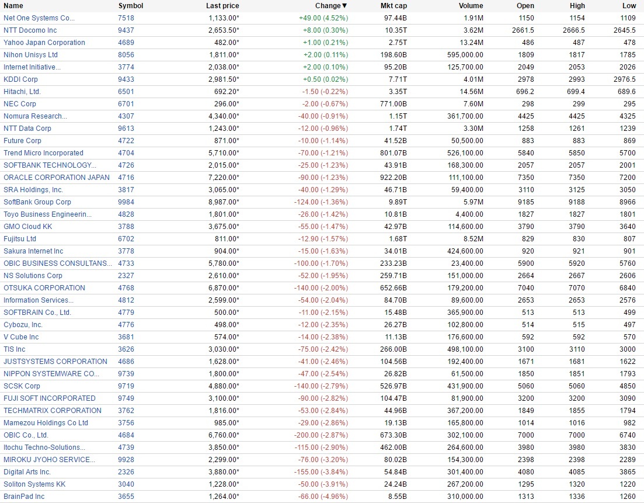Viewport: 644px width, 503px height.
Task: Open the Information Services... link
Action: [x=39, y=300]
